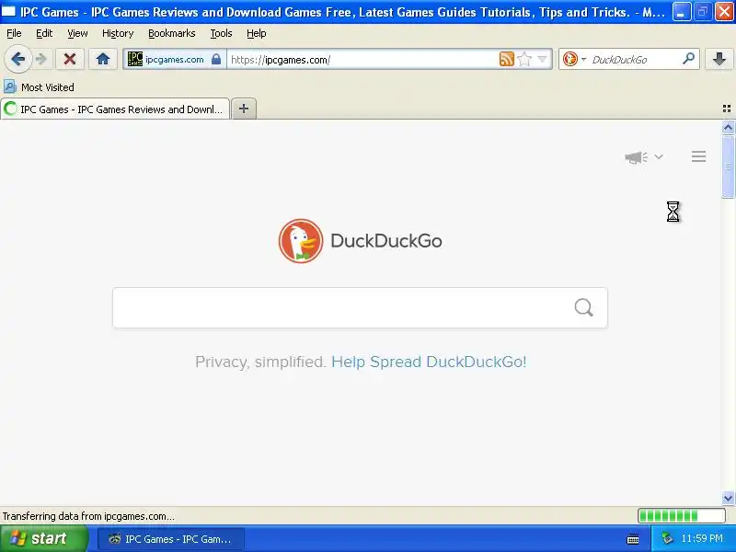The width and height of the screenshot is (736, 552).
Task: Click the scrollbar up arrow
Action: [728, 127]
